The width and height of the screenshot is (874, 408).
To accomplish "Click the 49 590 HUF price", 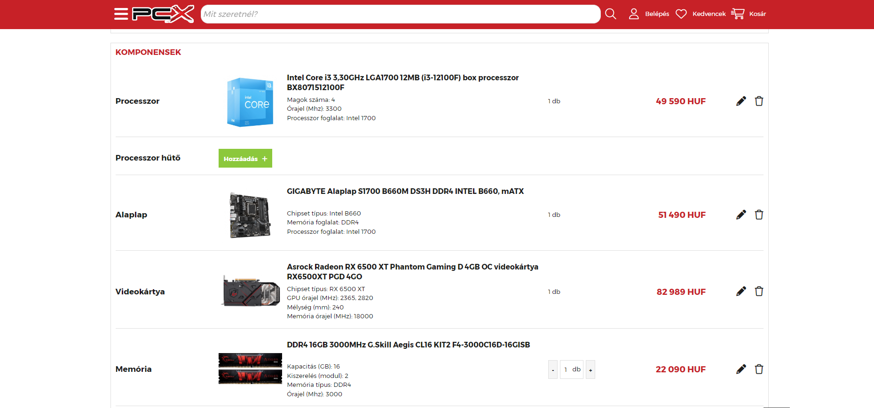I will (x=681, y=101).
